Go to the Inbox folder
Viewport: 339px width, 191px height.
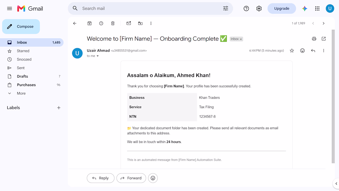pyautogui.click(x=32, y=43)
